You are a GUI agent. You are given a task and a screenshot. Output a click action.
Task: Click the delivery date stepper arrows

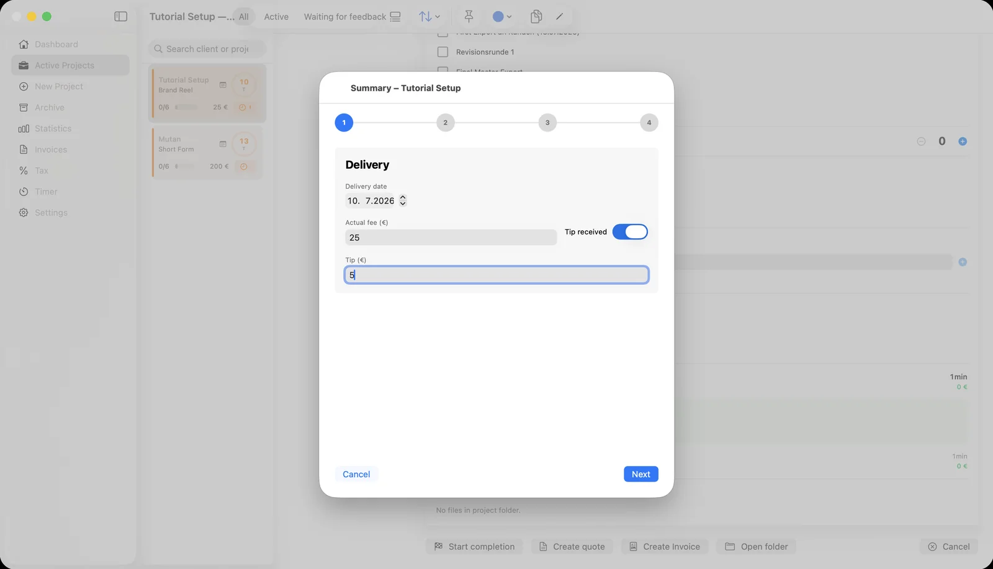(403, 200)
